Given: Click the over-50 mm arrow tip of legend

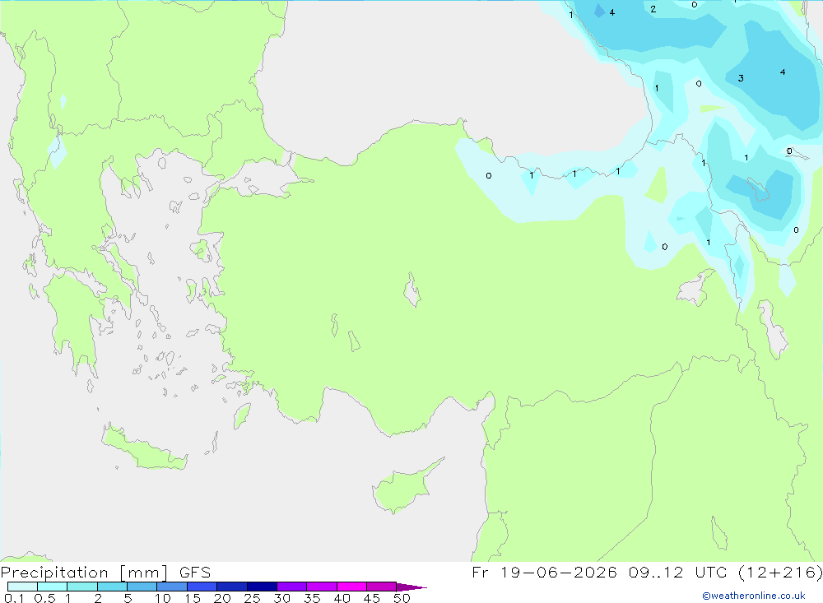Looking at the screenshot, I should coord(411,587).
